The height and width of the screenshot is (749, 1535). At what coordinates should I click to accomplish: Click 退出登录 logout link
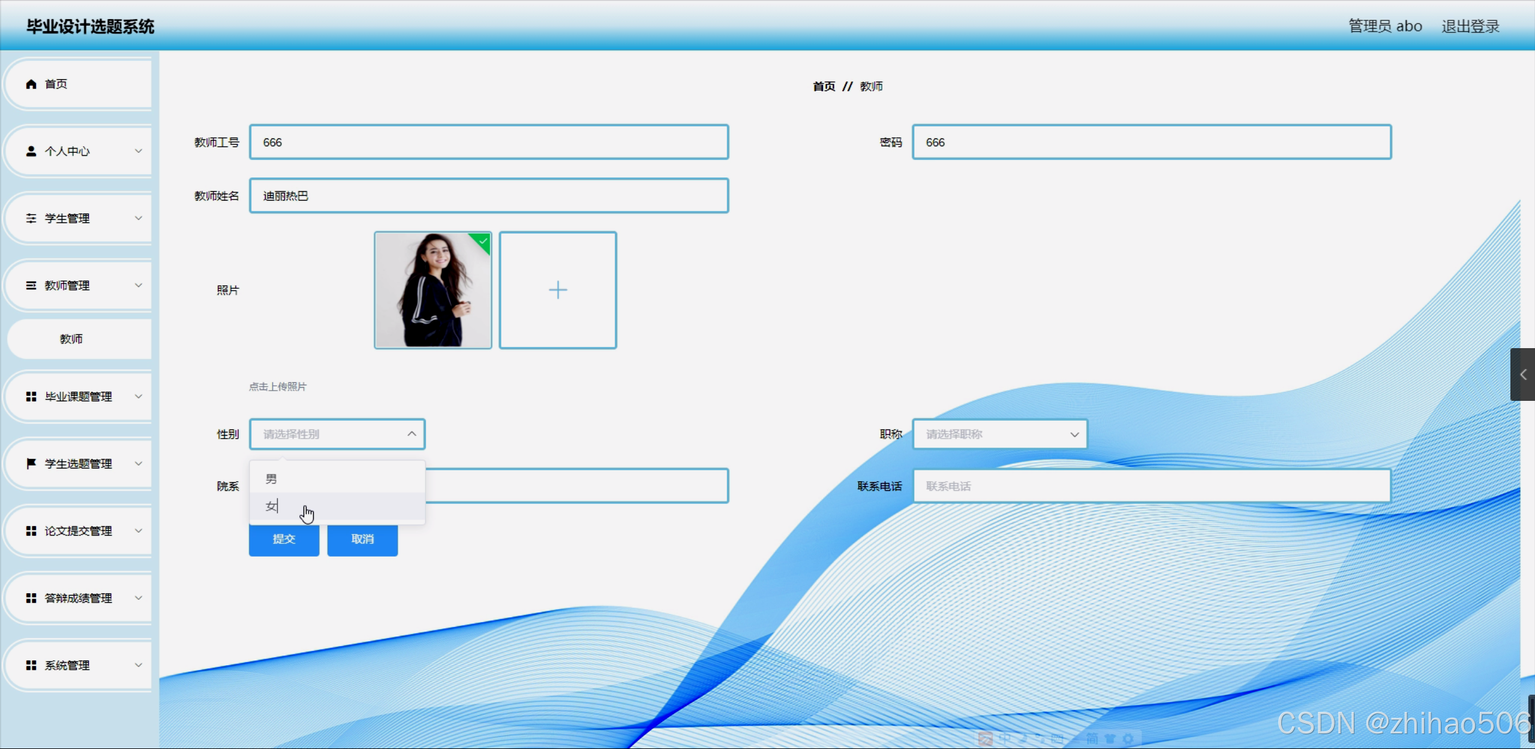coord(1470,26)
